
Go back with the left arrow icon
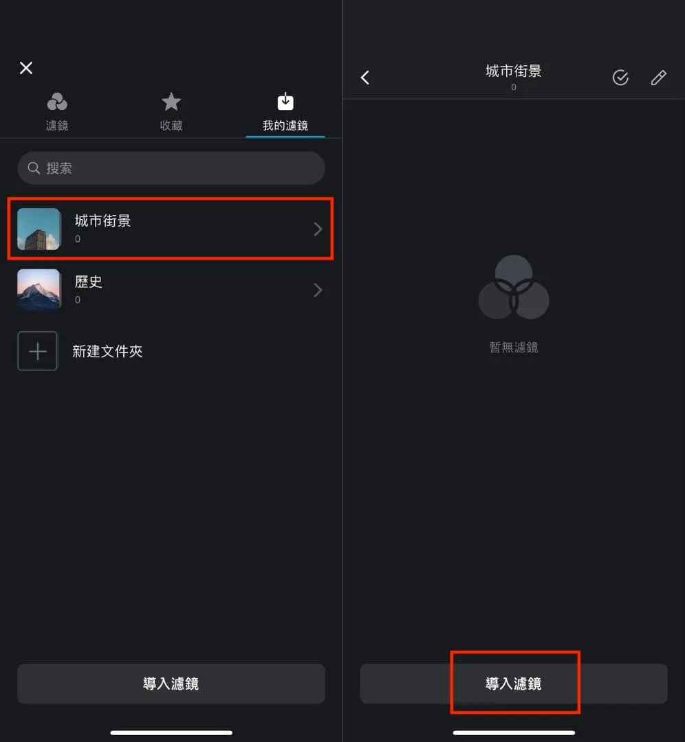[x=365, y=78]
